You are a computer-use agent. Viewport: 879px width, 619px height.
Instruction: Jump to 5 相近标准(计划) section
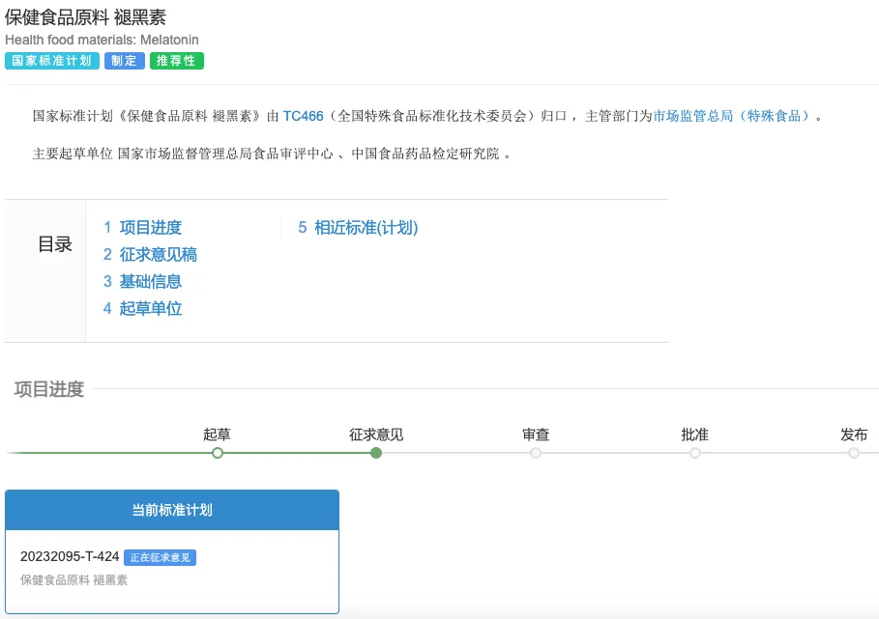[x=358, y=228]
